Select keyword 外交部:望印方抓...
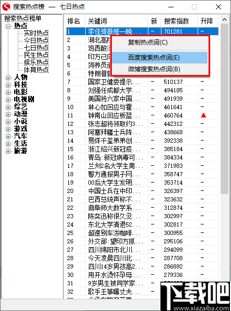The width and height of the screenshot is (231, 311). coord(115,241)
